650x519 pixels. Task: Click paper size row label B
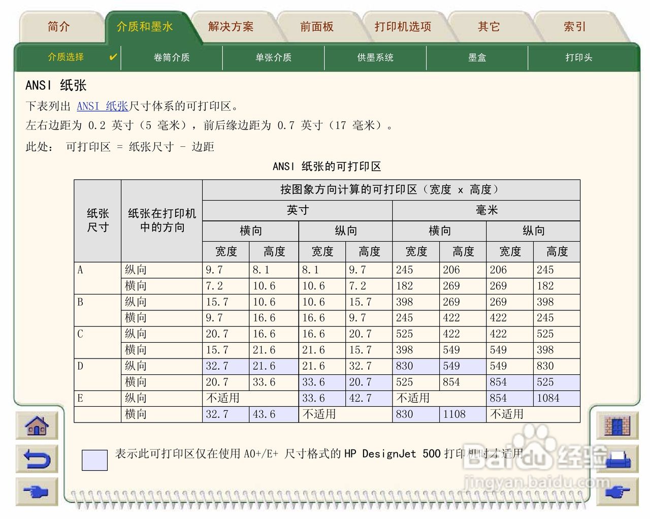pos(80,302)
